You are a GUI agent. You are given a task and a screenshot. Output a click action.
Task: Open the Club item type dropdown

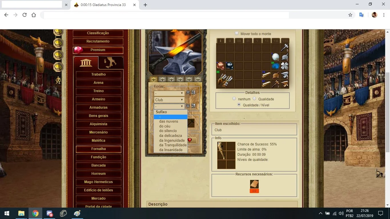pos(169,100)
